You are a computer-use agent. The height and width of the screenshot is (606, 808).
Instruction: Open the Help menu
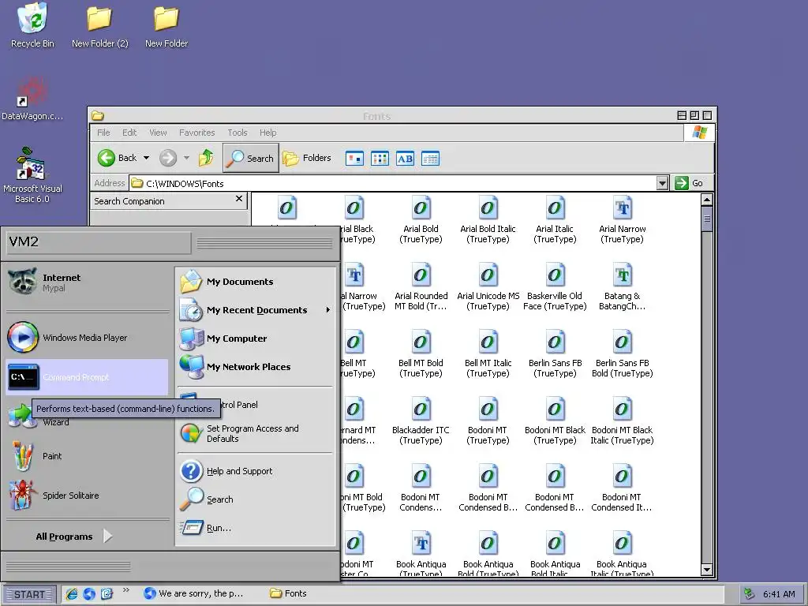(x=267, y=133)
